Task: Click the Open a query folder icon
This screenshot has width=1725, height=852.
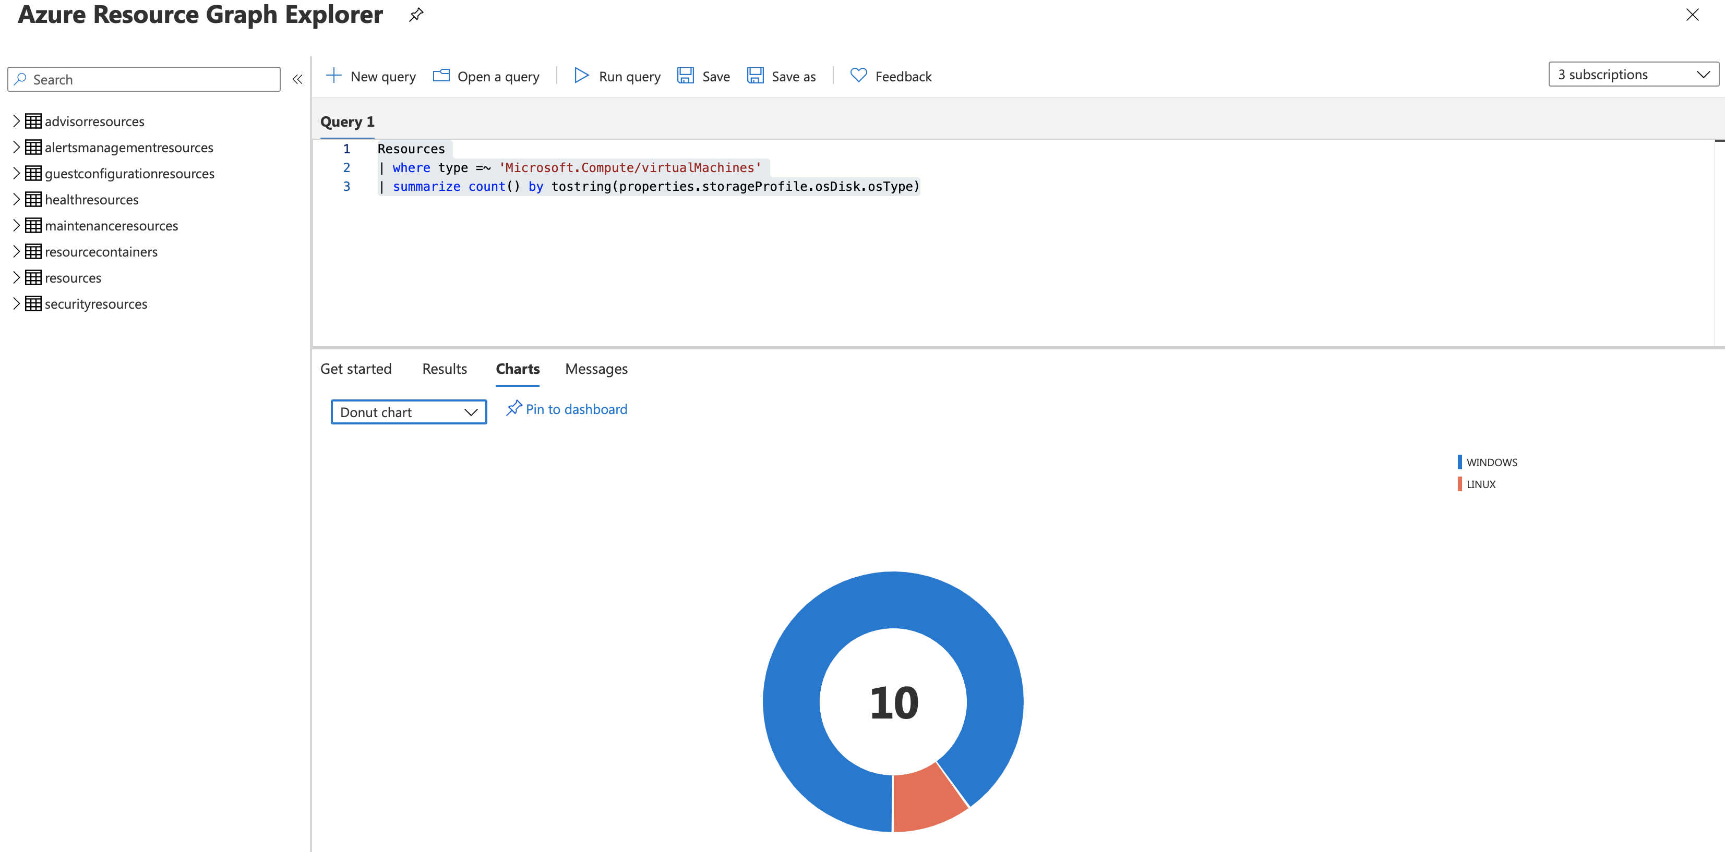Action: point(441,76)
